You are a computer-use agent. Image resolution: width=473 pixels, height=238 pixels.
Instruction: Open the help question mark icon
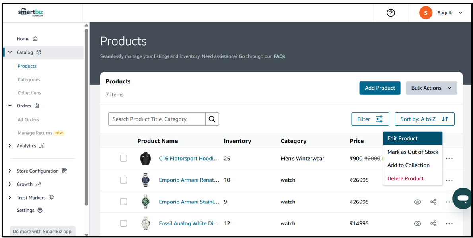click(x=391, y=13)
